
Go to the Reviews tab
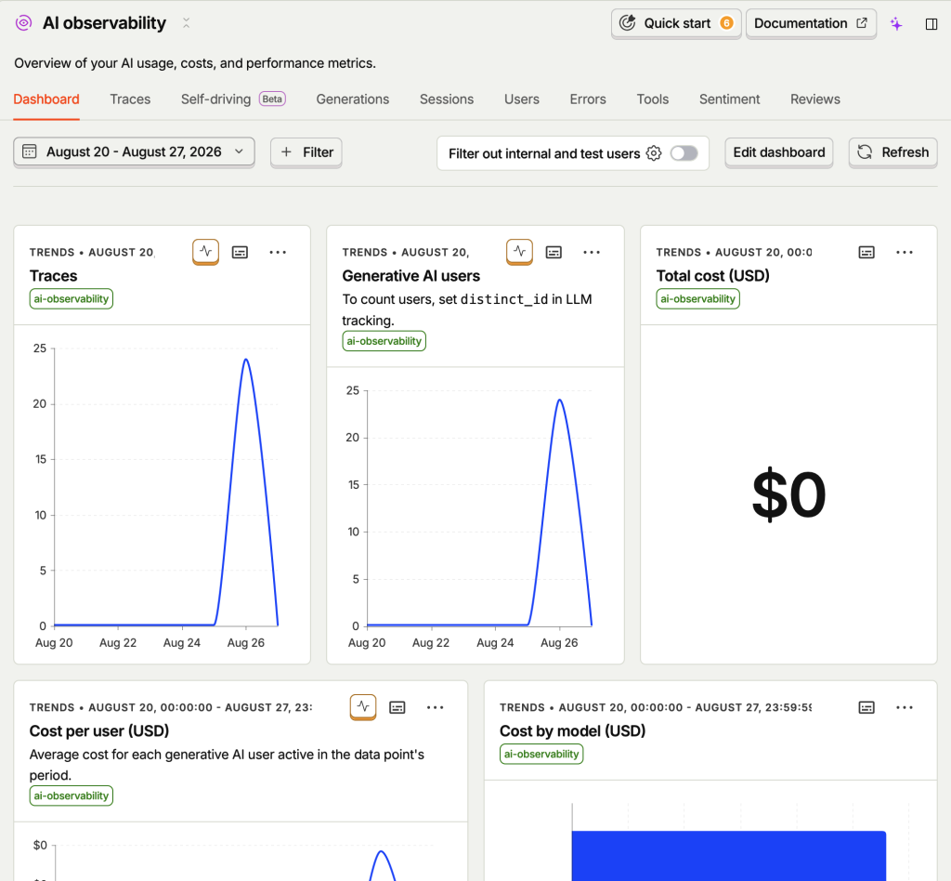pyautogui.click(x=815, y=99)
